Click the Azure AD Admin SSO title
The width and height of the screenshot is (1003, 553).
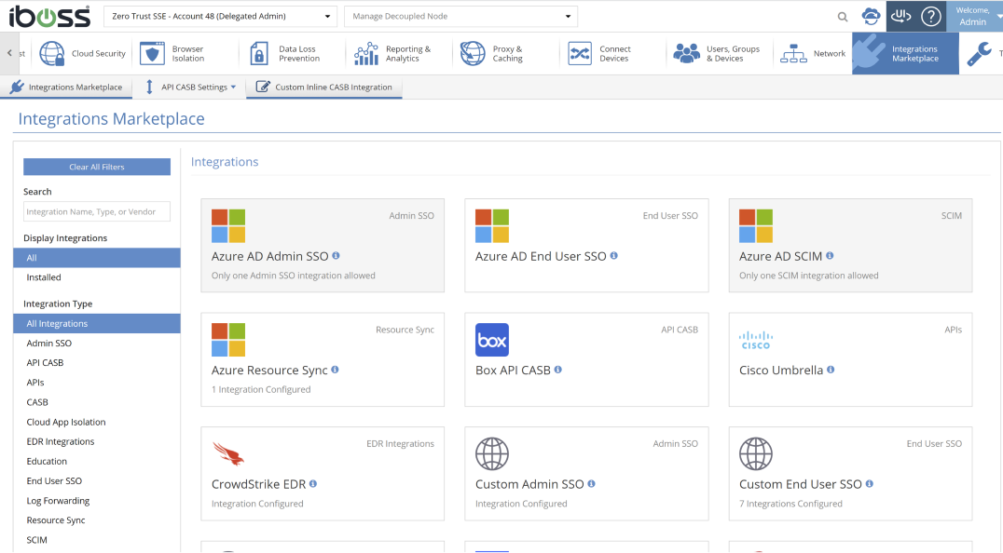270,256
